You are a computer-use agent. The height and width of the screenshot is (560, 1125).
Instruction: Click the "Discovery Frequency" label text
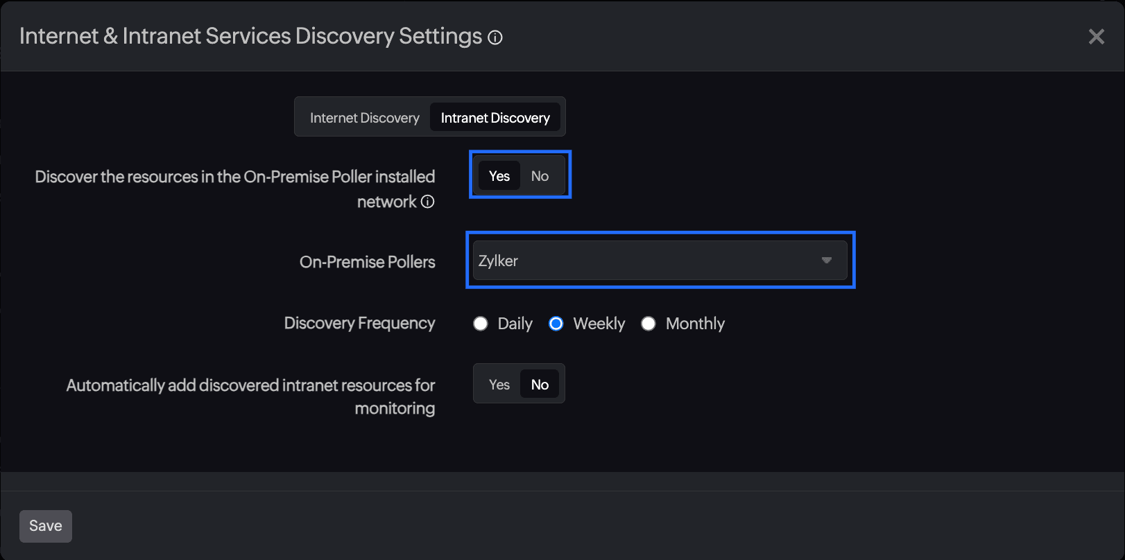(359, 323)
